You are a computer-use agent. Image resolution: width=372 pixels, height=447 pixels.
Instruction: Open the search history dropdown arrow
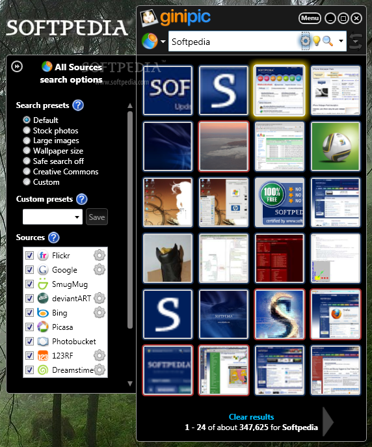[x=341, y=41]
